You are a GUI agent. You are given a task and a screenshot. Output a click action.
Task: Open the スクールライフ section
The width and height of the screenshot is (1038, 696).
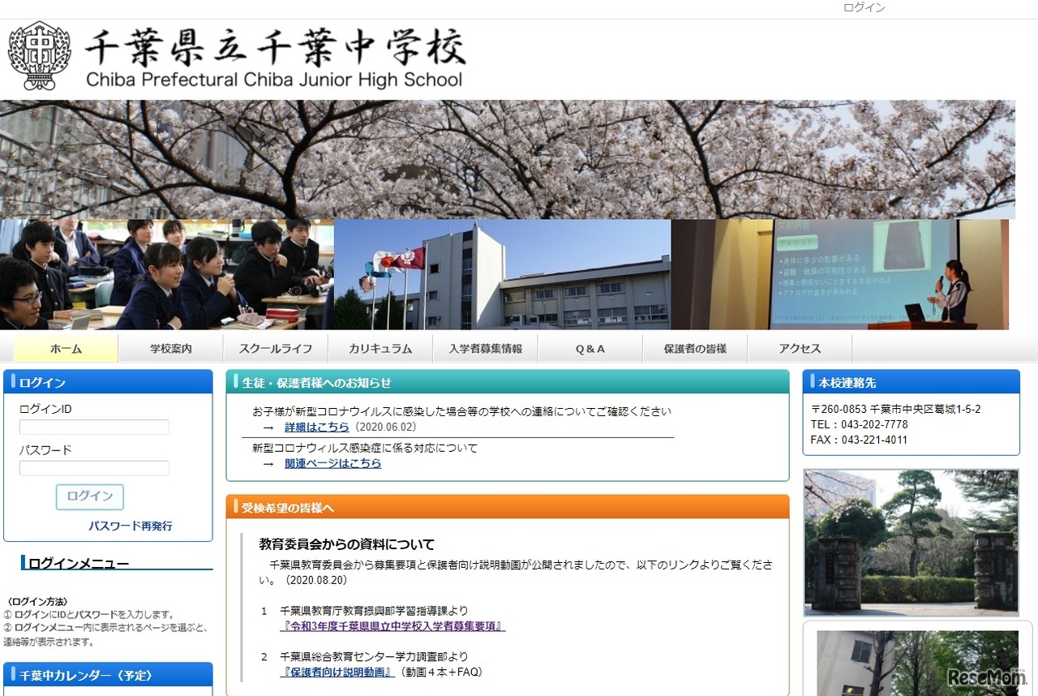pyautogui.click(x=275, y=348)
